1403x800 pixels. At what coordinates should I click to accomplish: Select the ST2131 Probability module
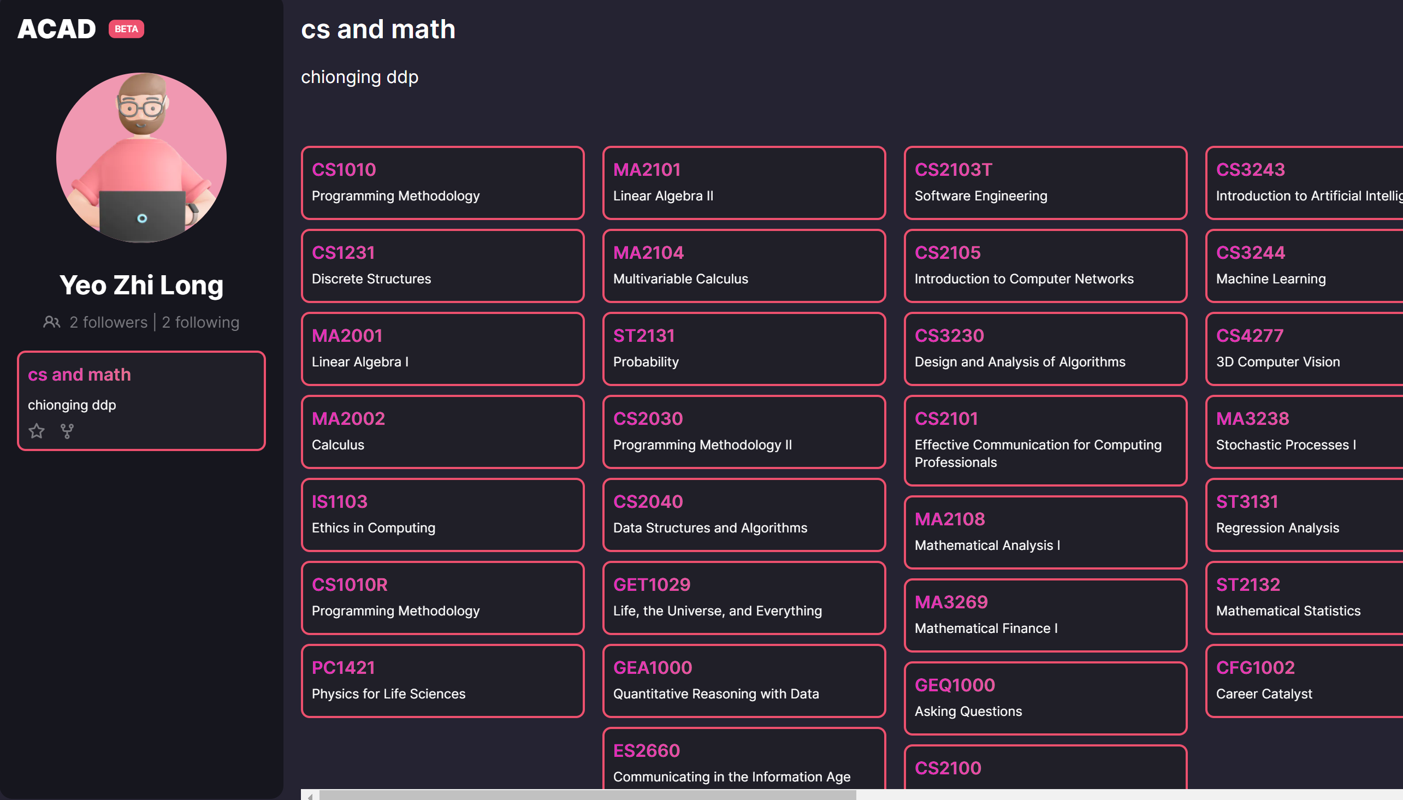coord(744,348)
